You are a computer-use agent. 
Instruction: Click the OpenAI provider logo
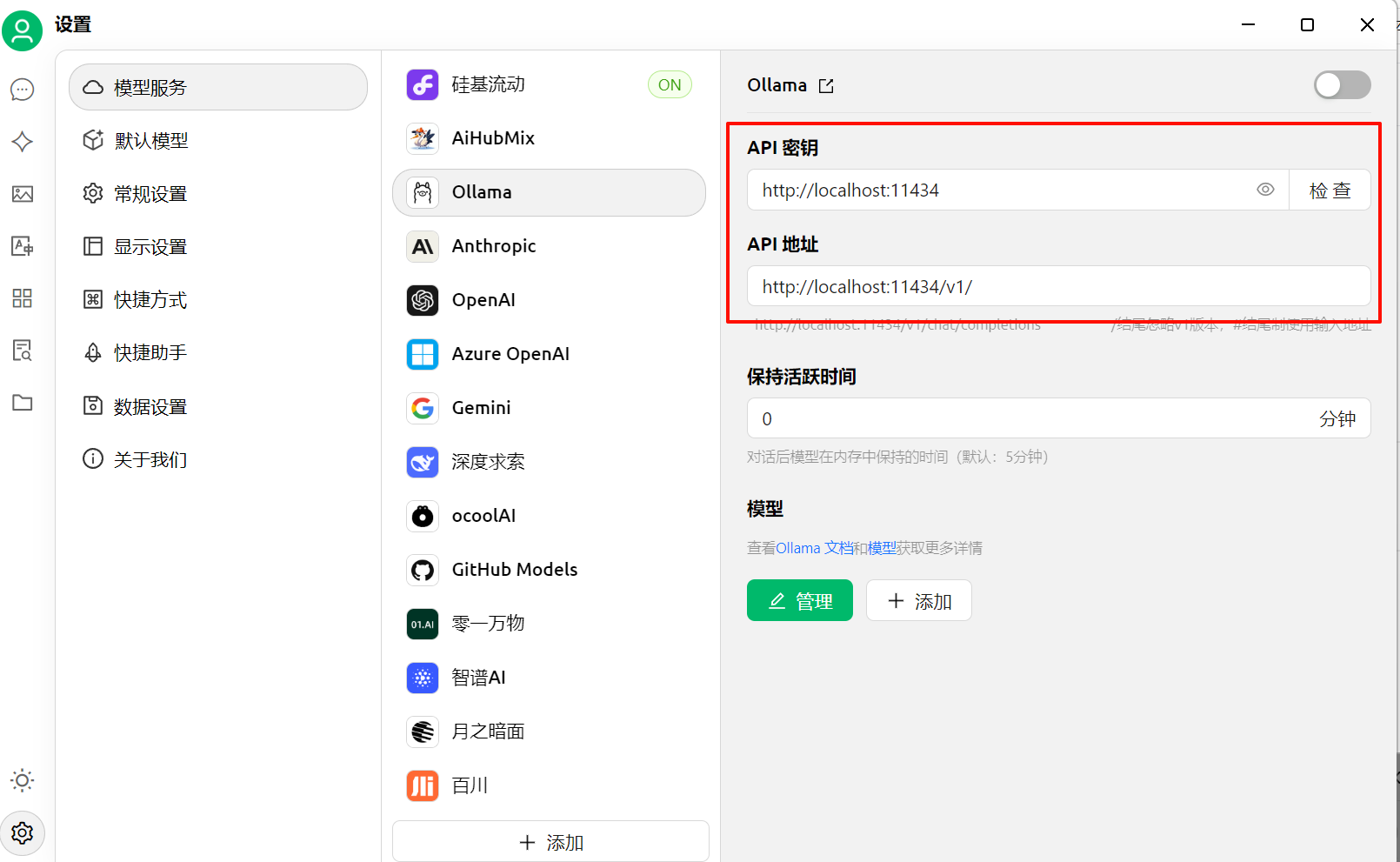point(423,301)
